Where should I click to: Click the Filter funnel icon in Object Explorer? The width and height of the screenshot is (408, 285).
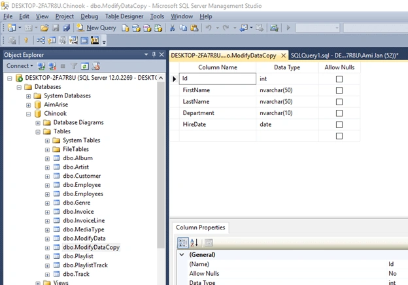tap(74, 66)
